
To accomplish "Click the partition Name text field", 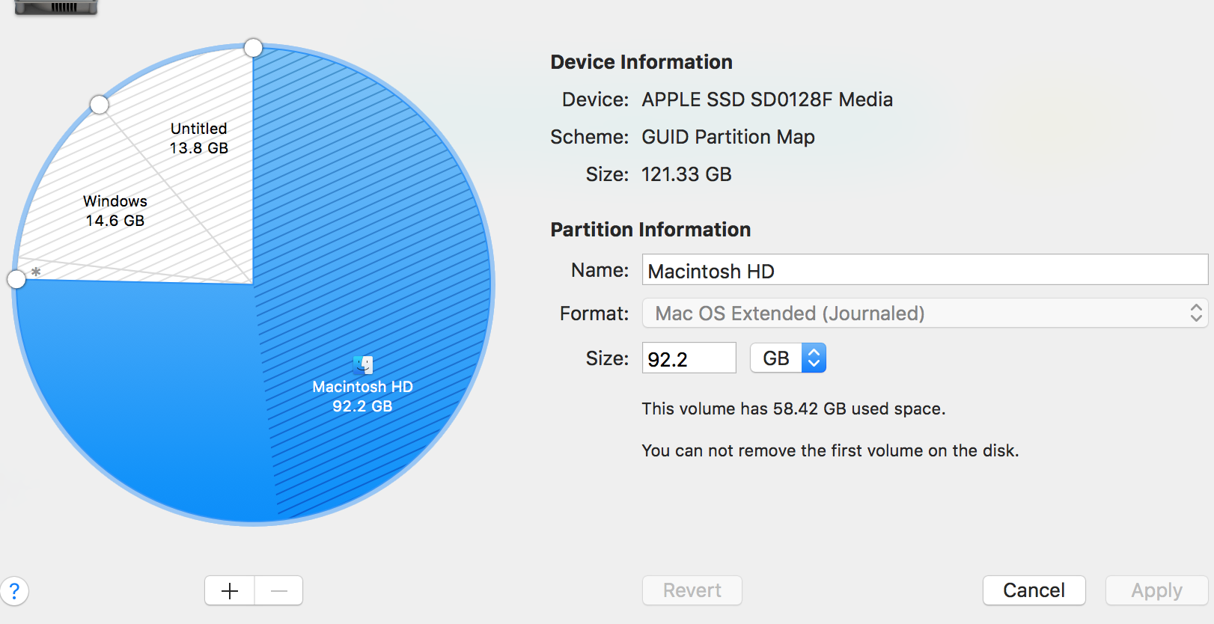I will coord(924,270).
